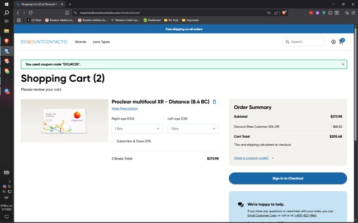This screenshot has width=358, height=223.
Task: Open the Biz Tools bookmark folder
Action: coord(171,20)
